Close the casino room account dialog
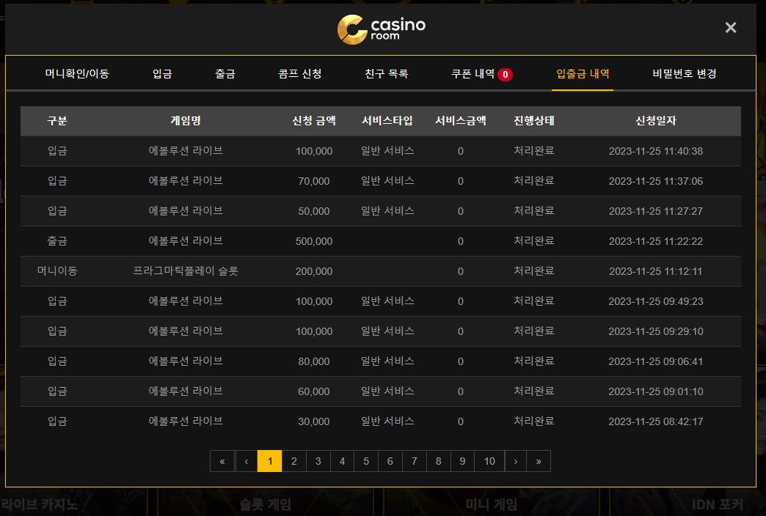Viewport: 766px width, 516px height. click(x=730, y=27)
